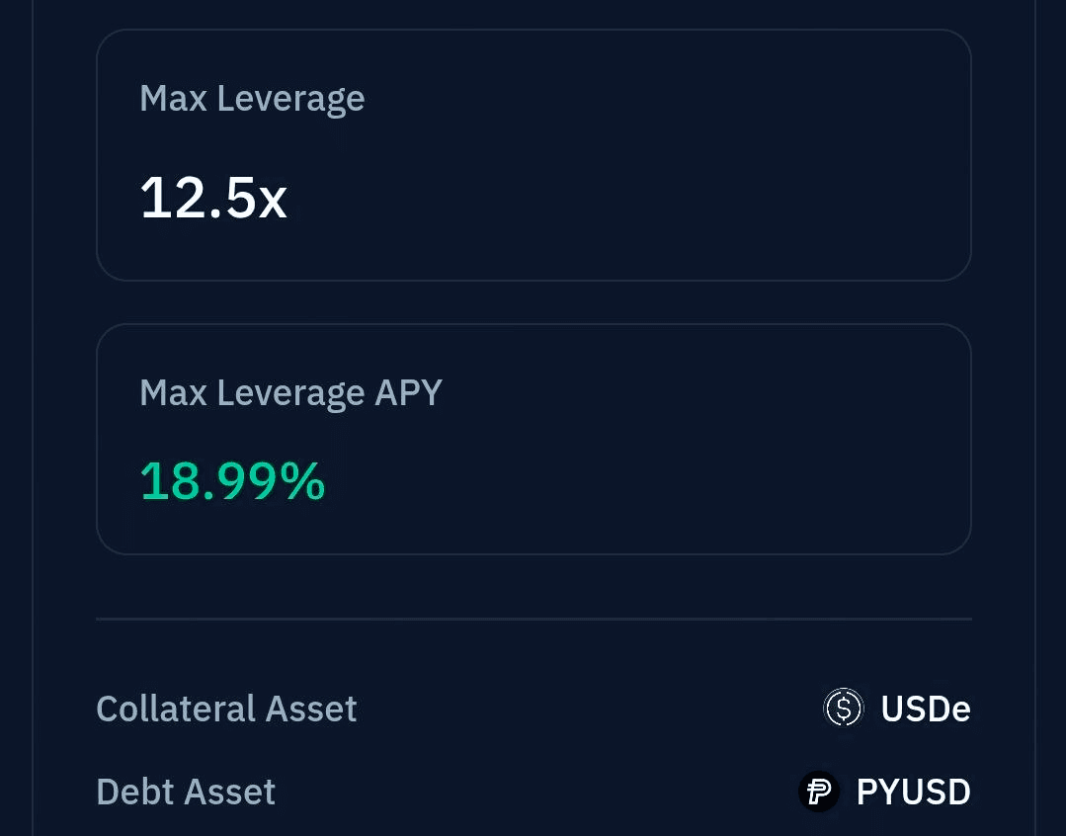Click the 12.5x leverage value
The width and height of the screenshot is (1066, 836).
[213, 198]
